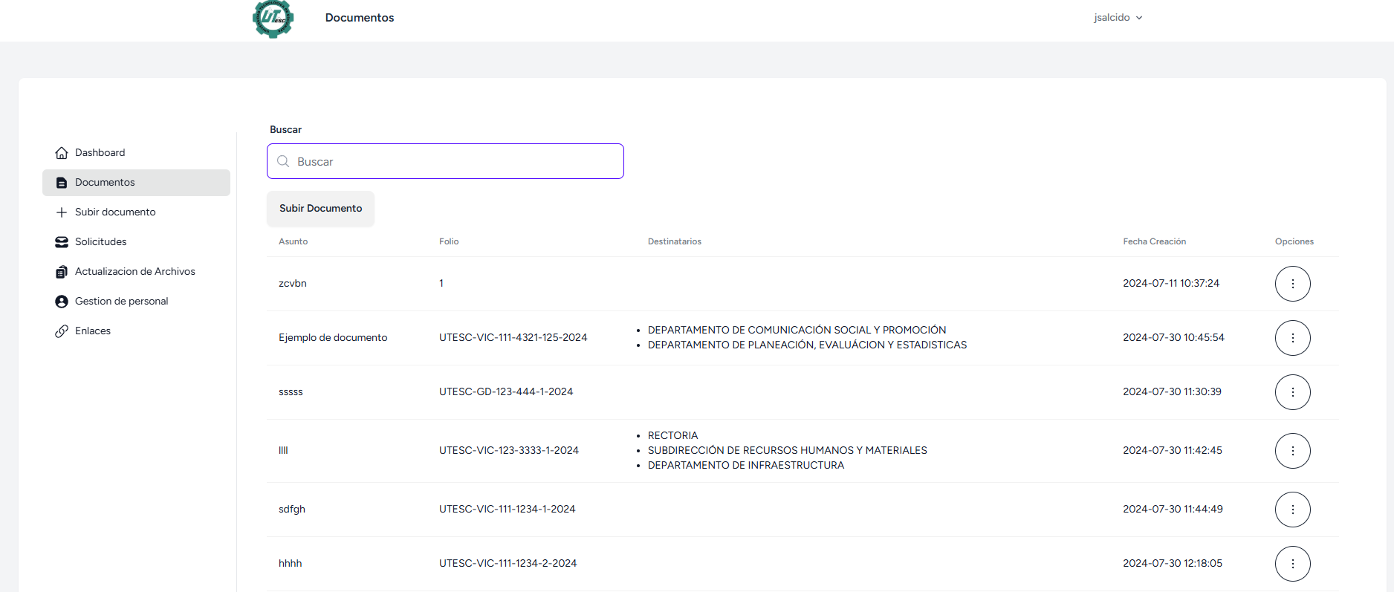Click folio UTESC-GD-123-444-1-2024
1394x592 pixels.
pos(506,392)
